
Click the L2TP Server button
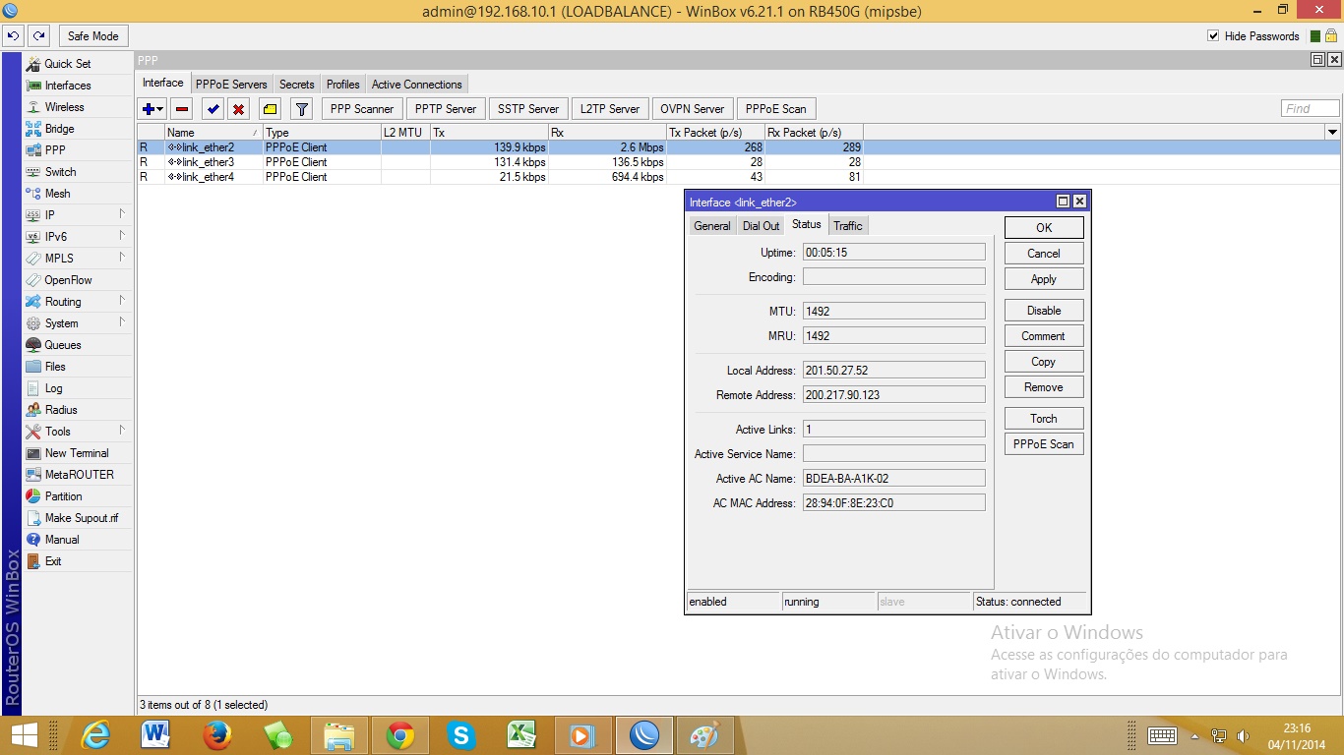click(610, 109)
